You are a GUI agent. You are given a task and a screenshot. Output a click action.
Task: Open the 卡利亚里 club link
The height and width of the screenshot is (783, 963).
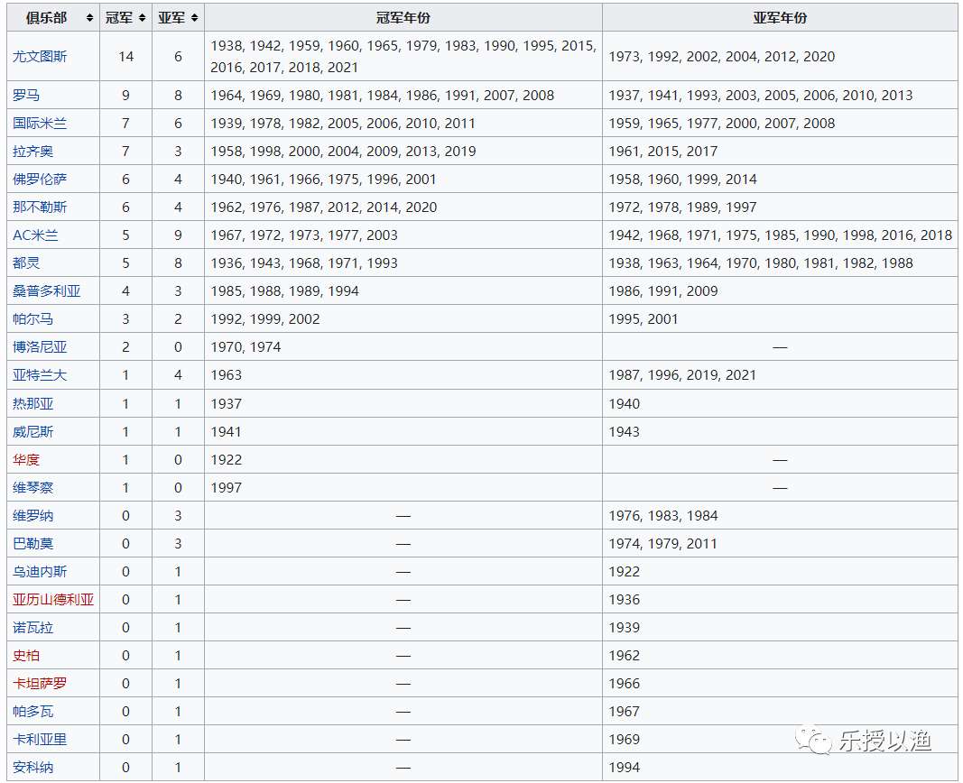tap(40, 740)
